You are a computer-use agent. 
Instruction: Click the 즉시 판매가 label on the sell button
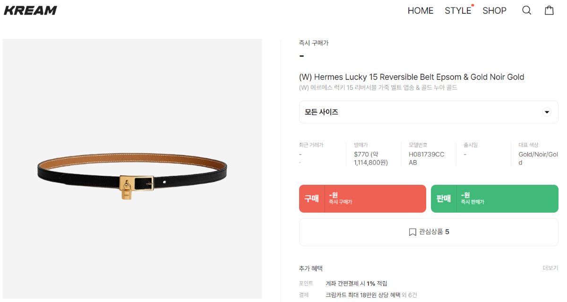[472, 202]
